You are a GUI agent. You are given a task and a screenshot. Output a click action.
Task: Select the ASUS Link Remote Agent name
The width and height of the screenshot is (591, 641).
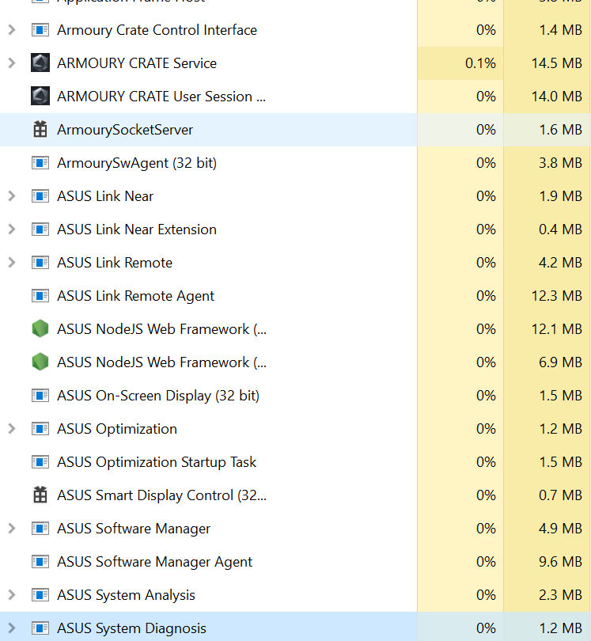136,296
